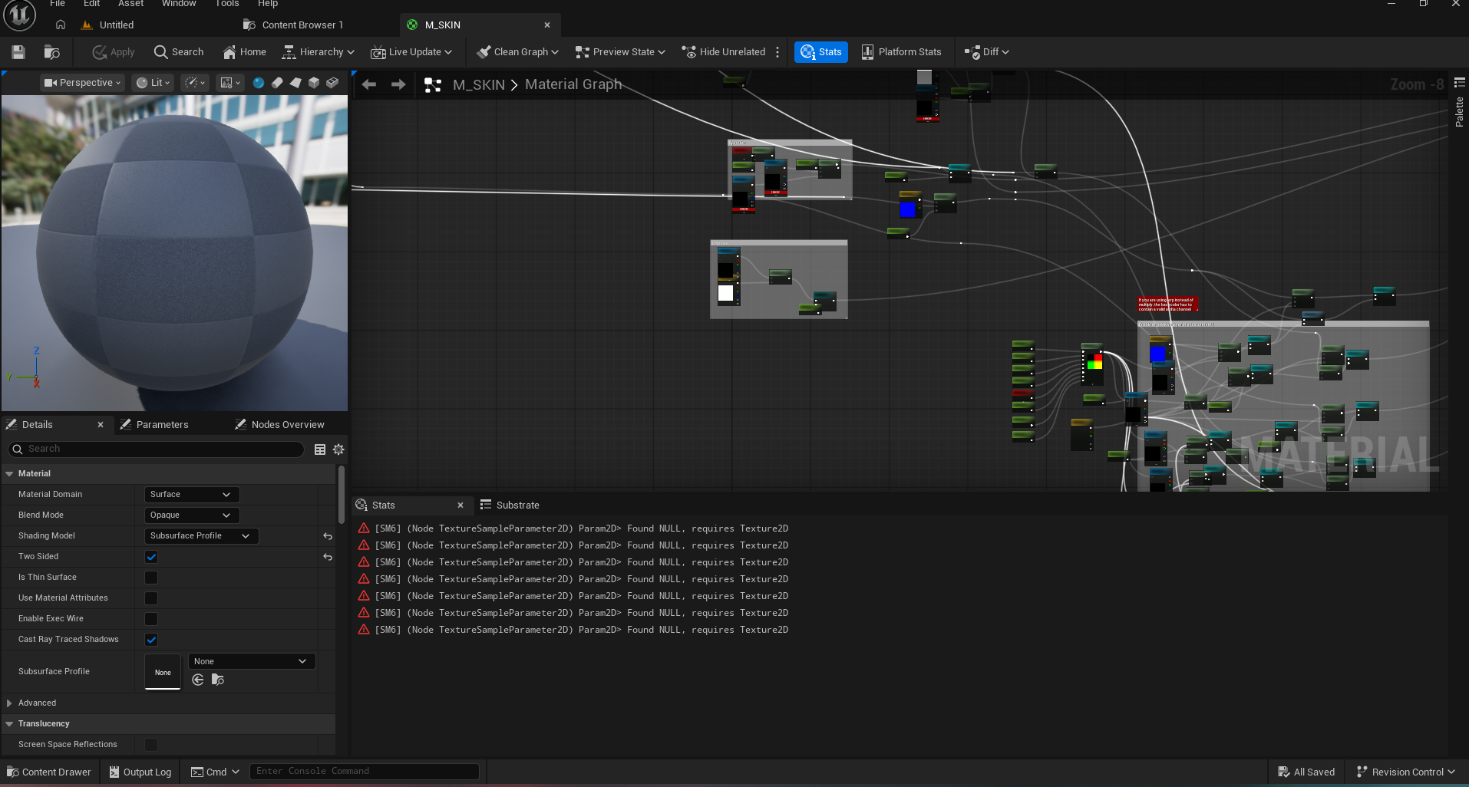Click the graph navigate back arrow
Viewport: 1469px width, 787px height.
(x=369, y=84)
